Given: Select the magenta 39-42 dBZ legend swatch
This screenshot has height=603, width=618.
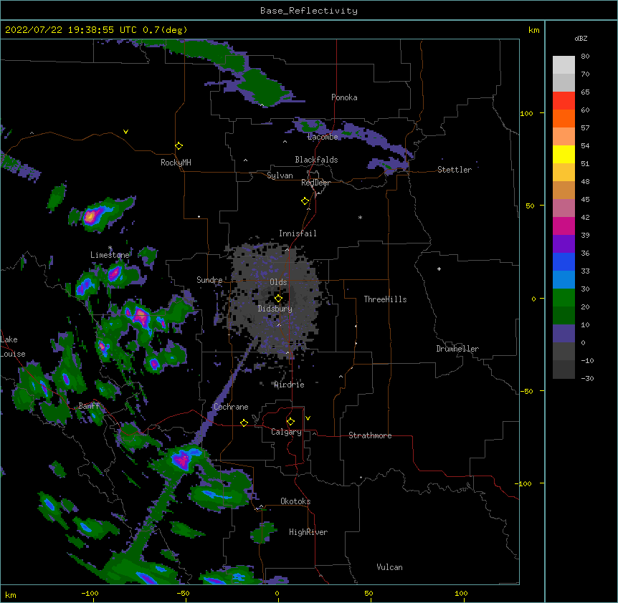Looking at the screenshot, I should pyautogui.click(x=564, y=226).
